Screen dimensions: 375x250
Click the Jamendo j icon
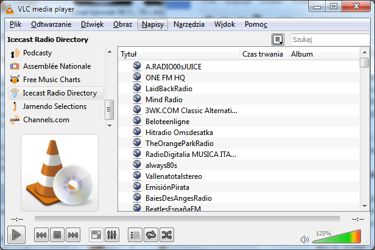point(15,106)
